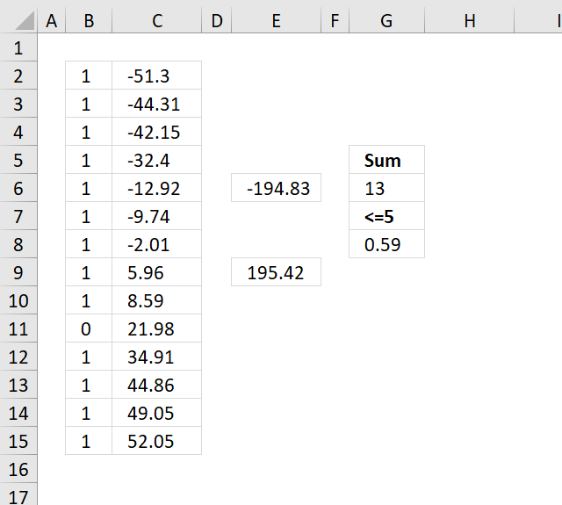
Task: Click cell containing 195.42
Action: 276,272
